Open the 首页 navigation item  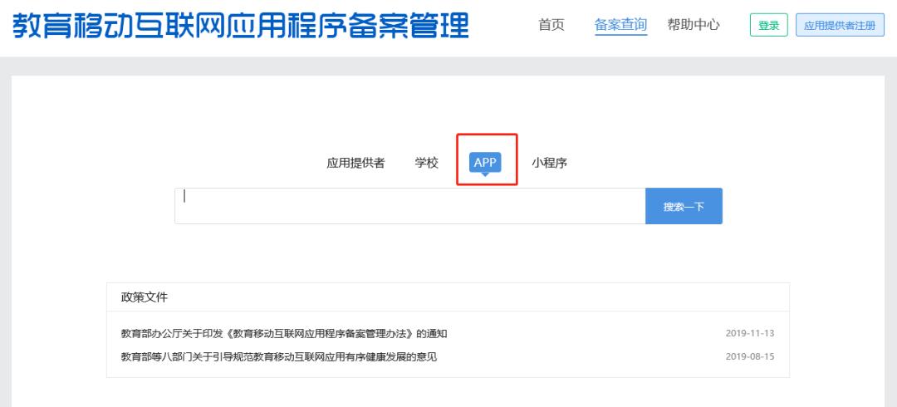tap(551, 25)
